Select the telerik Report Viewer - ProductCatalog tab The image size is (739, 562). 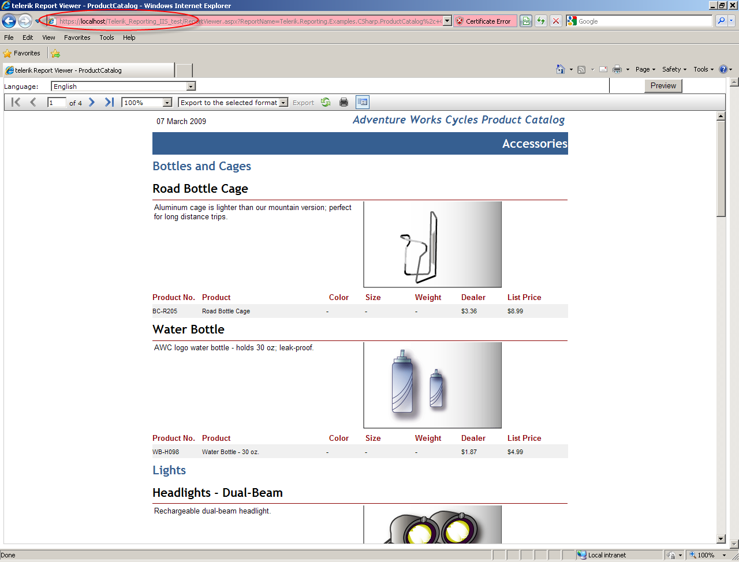click(x=88, y=70)
